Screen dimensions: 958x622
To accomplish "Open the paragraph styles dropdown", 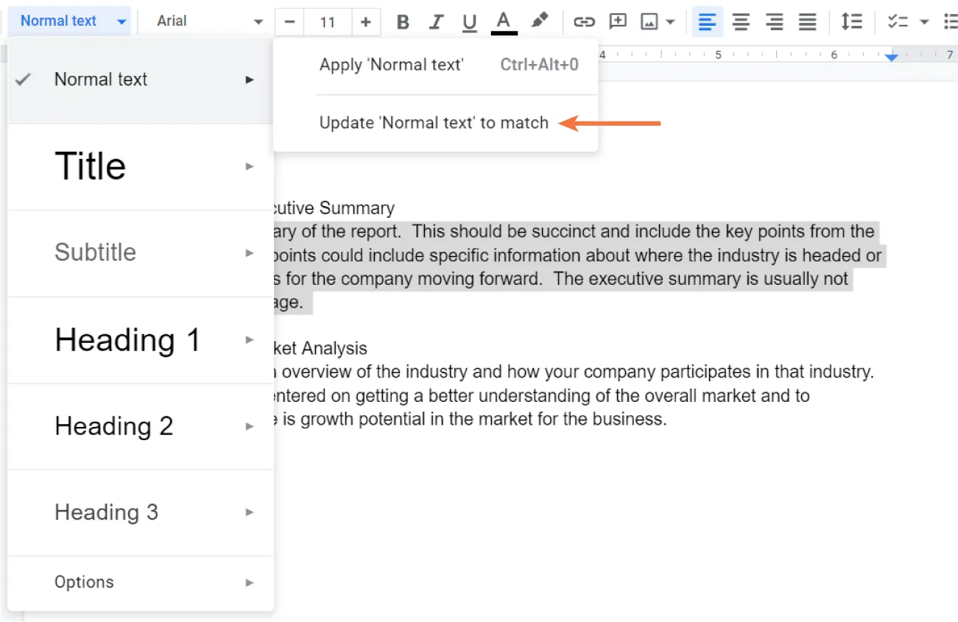I will pos(68,21).
